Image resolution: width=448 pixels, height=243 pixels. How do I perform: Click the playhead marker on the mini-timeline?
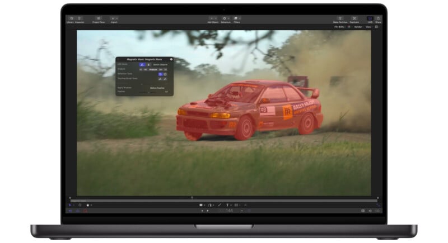pyautogui.click(x=192, y=197)
